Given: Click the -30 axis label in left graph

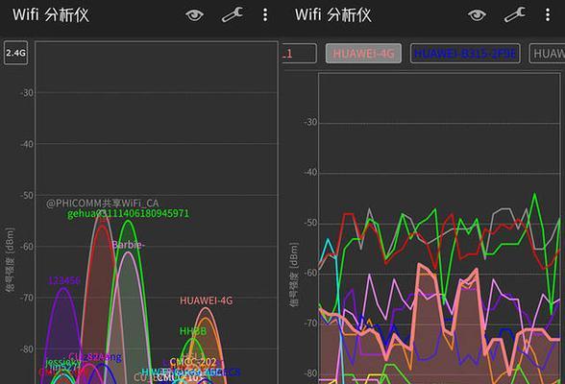Looking at the screenshot, I should (27, 93).
